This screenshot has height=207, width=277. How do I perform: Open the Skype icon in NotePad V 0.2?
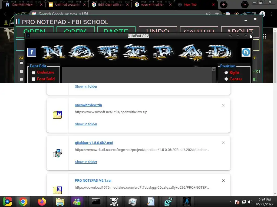(x=246, y=52)
